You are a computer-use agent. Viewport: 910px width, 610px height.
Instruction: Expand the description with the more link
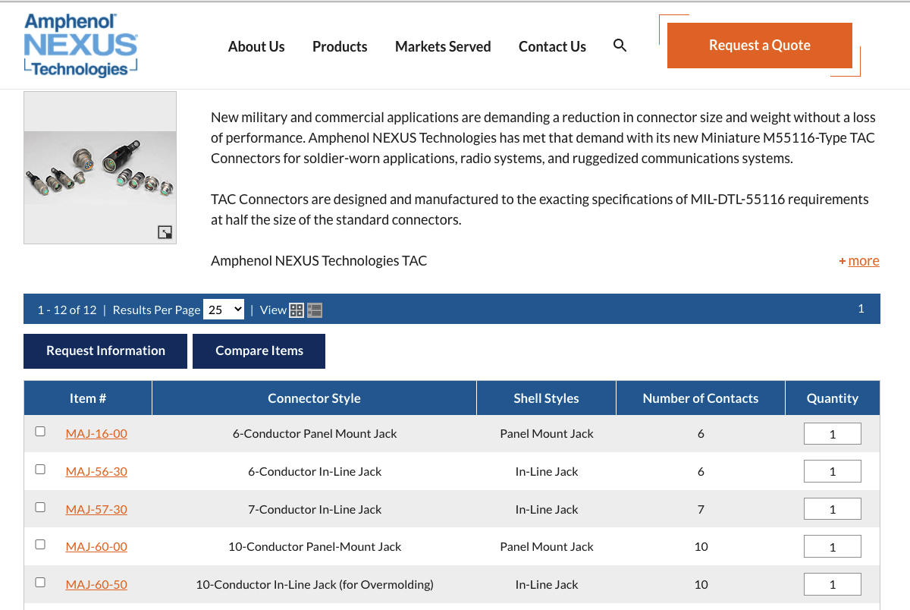click(864, 260)
